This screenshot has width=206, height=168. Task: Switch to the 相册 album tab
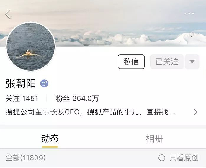click(x=155, y=139)
